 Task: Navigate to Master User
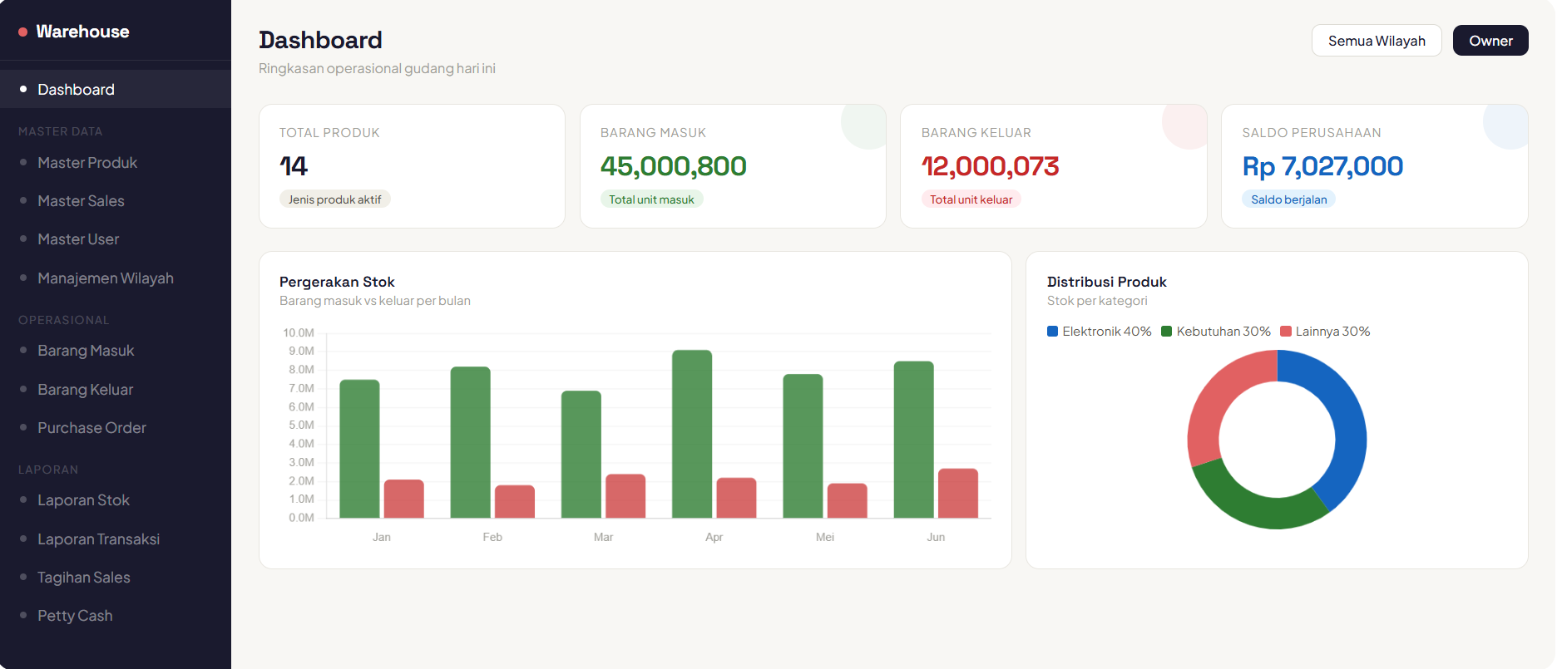[78, 239]
